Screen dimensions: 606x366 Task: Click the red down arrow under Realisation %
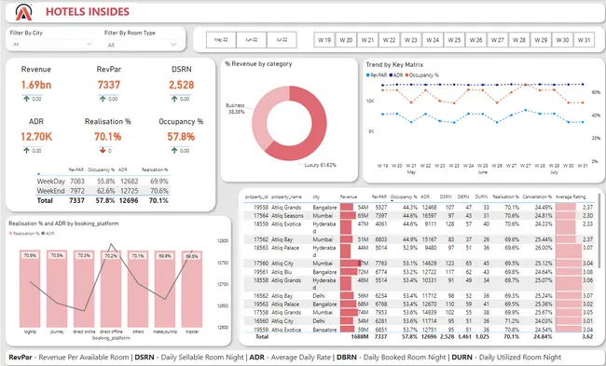[x=103, y=151]
